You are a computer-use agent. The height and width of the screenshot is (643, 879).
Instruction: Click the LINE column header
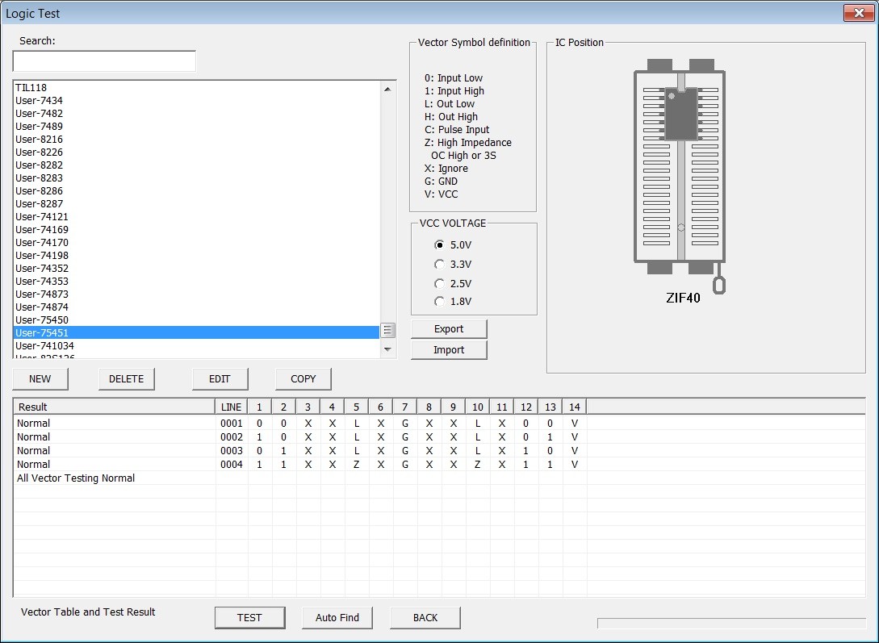(231, 407)
